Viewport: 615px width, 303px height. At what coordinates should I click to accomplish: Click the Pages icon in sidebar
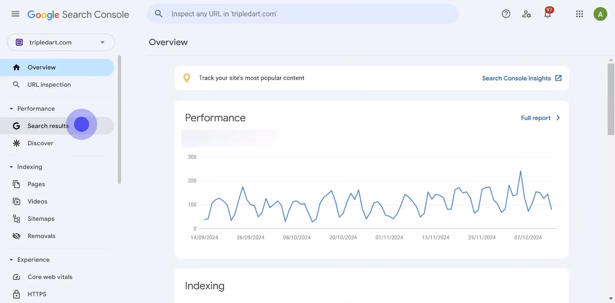coord(16,184)
